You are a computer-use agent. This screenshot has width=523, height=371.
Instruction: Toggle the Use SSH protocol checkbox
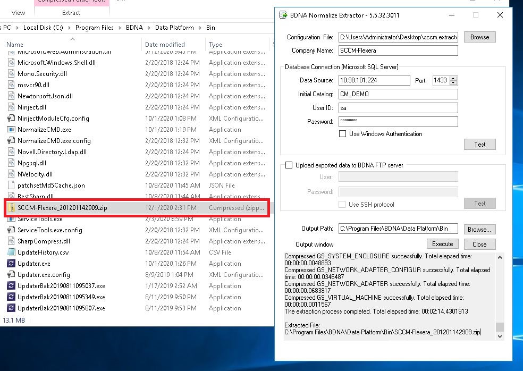(x=342, y=204)
